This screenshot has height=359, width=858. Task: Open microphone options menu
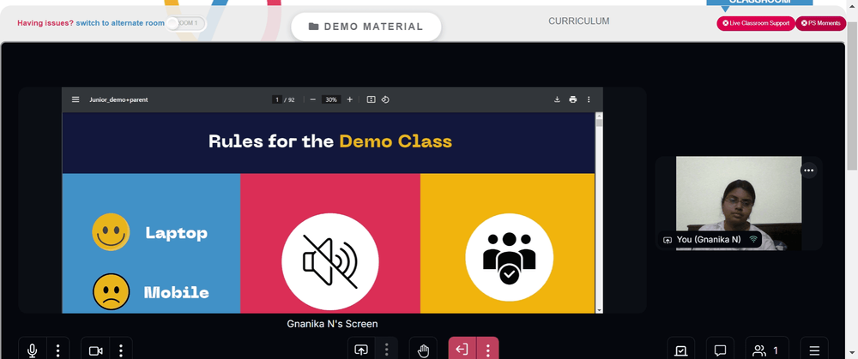58,350
